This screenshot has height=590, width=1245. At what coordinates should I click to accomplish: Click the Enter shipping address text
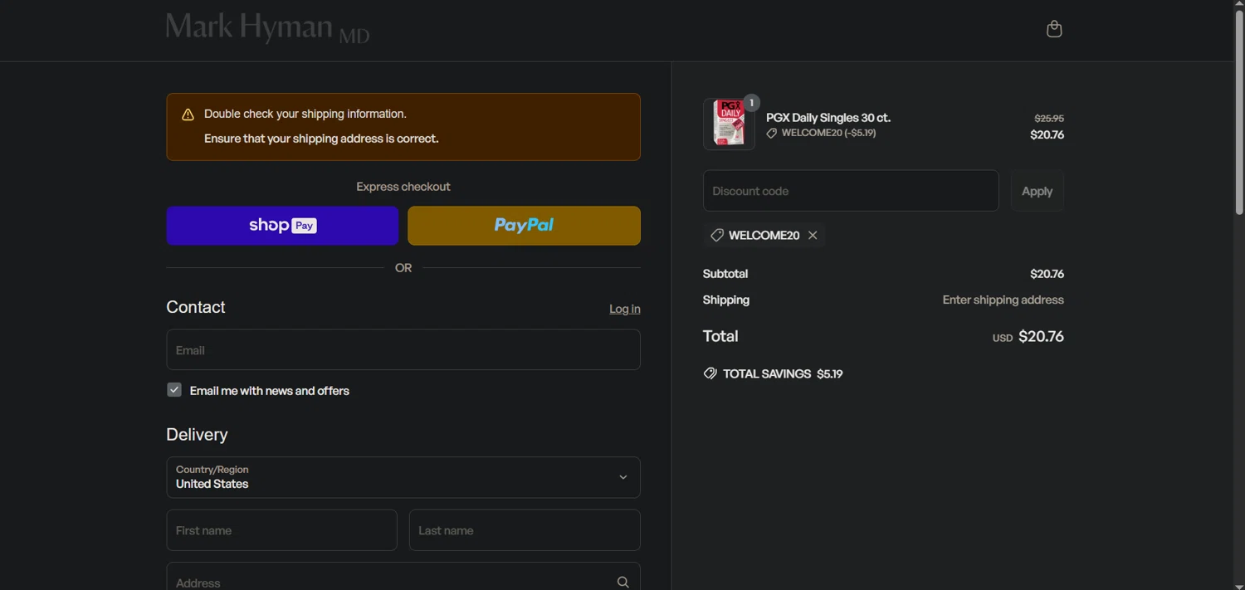point(1003,300)
